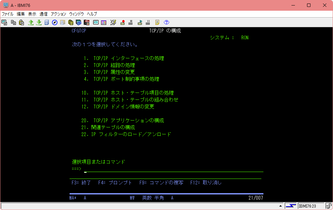333x210 pixels.
Task: Click the 21/007 cursor position indicator
Action: pyautogui.click(x=256, y=198)
